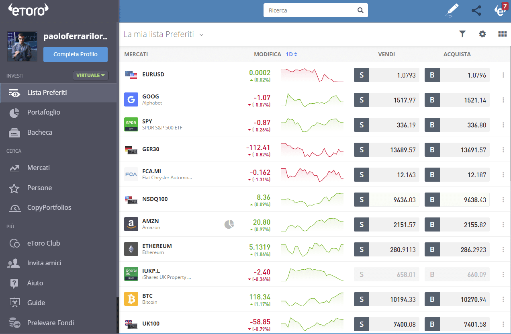Click the search magnifier icon
This screenshot has height=334, width=511.
[x=360, y=10]
